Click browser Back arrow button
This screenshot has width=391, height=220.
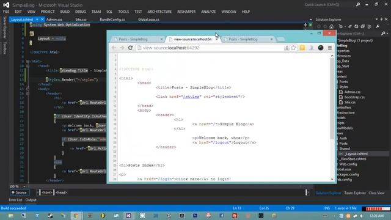[114, 48]
